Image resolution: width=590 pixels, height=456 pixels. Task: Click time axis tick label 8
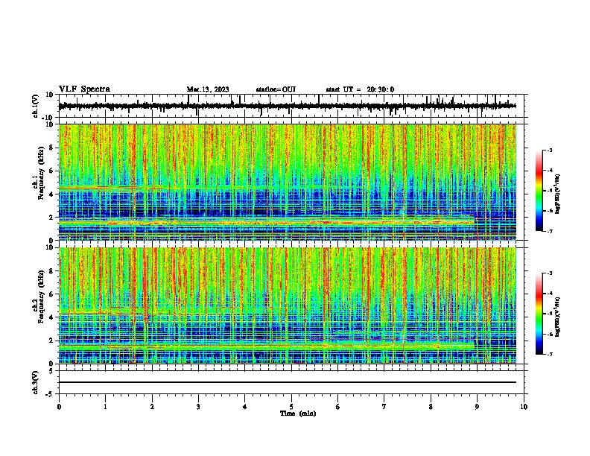431,407
